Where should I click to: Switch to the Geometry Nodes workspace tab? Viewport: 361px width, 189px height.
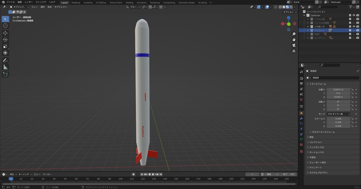click(x=186, y=2)
